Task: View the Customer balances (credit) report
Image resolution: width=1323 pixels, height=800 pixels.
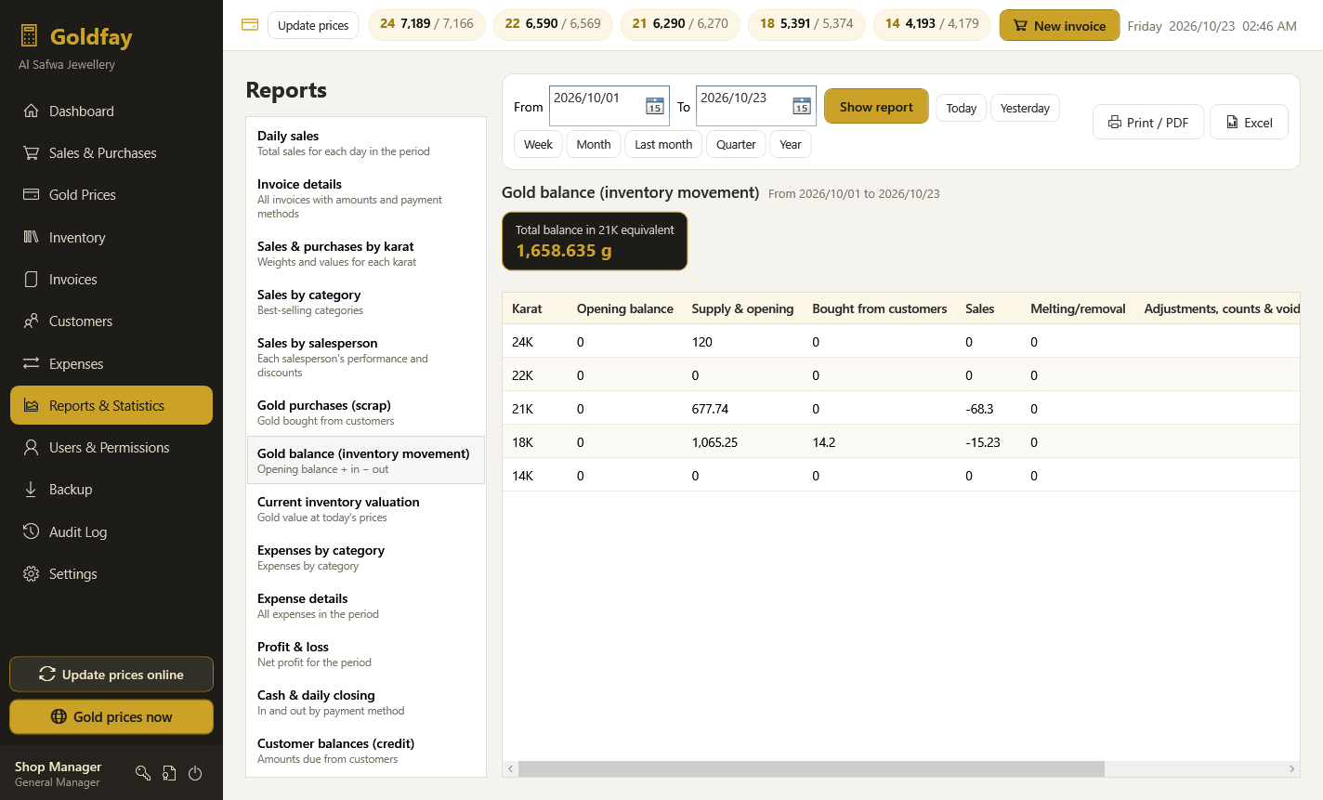Action: coord(366,751)
